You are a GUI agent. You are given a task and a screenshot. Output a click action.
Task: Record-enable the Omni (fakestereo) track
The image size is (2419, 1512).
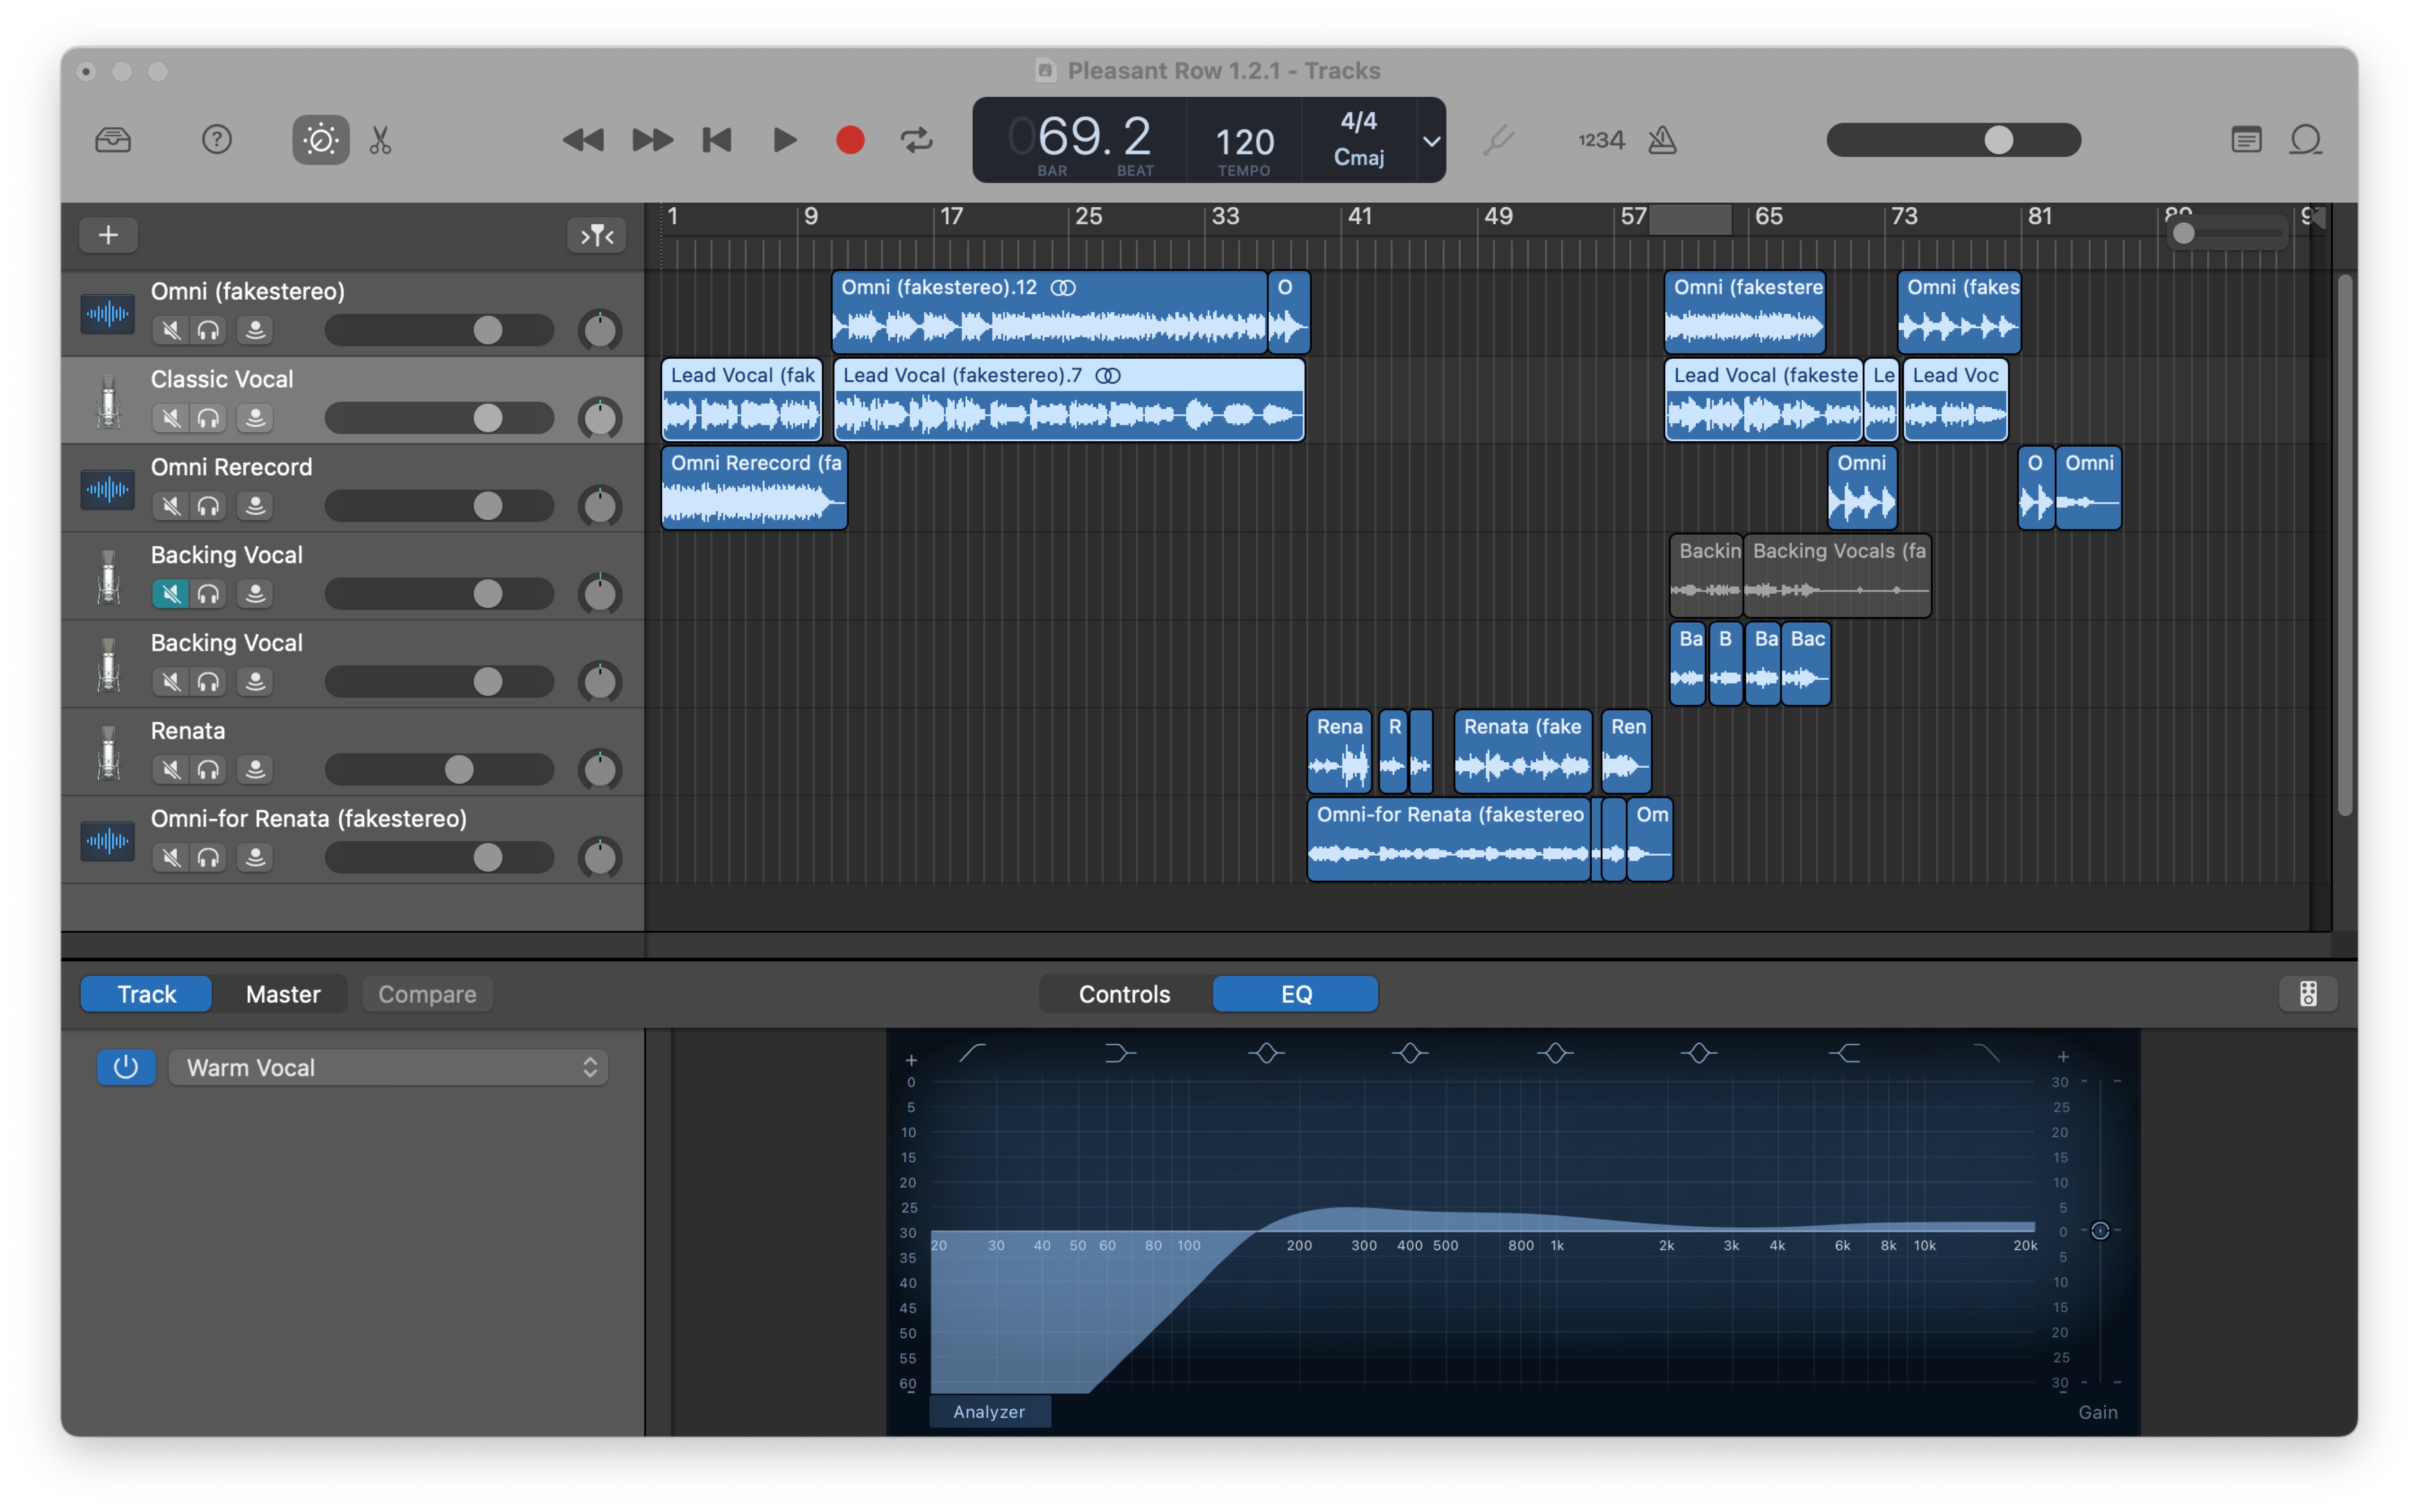click(255, 330)
